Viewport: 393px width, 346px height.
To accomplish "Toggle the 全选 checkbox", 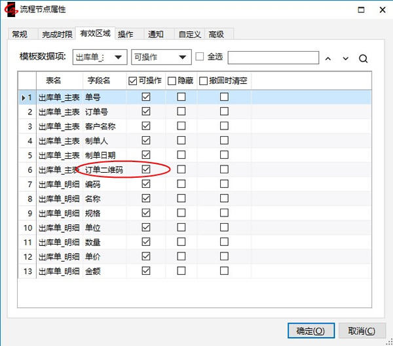I will (200, 57).
